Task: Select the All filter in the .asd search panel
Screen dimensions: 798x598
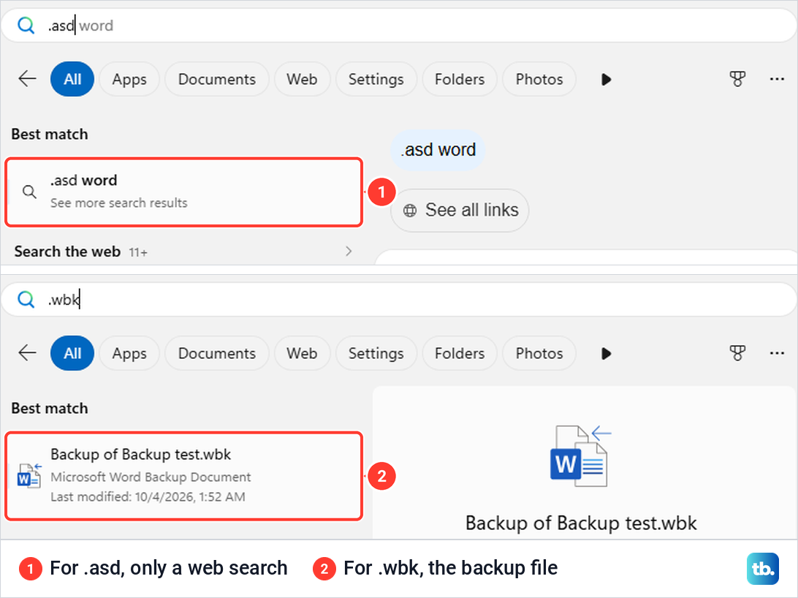Action: [x=72, y=79]
